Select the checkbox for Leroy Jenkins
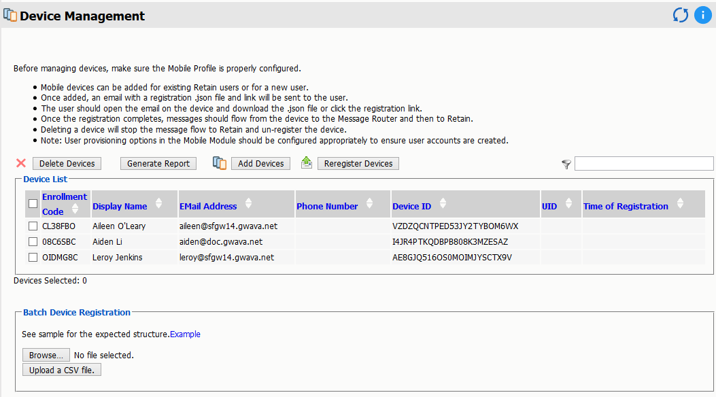The width and height of the screenshot is (716, 397). (x=32, y=257)
